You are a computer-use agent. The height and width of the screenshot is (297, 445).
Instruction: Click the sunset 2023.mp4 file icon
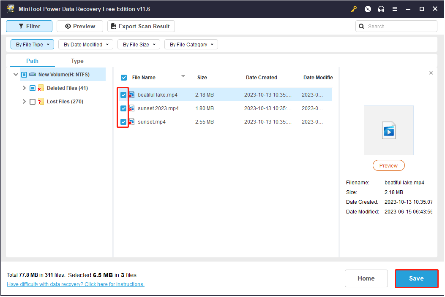tap(132, 108)
